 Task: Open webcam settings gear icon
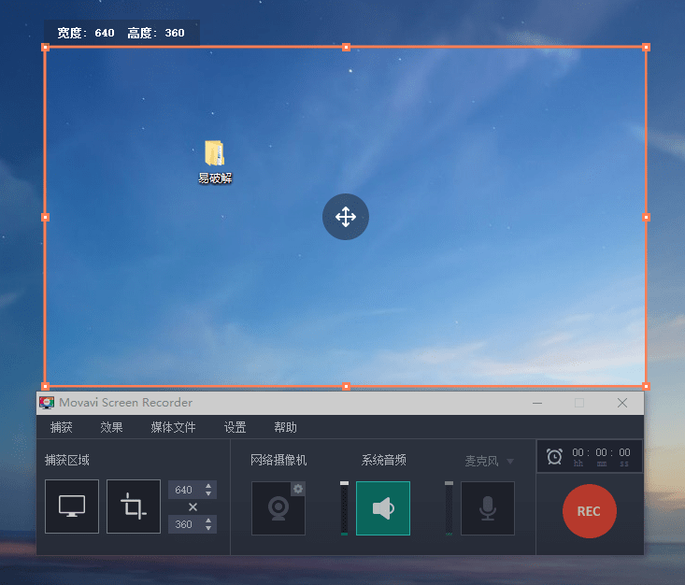click(298, 489)
